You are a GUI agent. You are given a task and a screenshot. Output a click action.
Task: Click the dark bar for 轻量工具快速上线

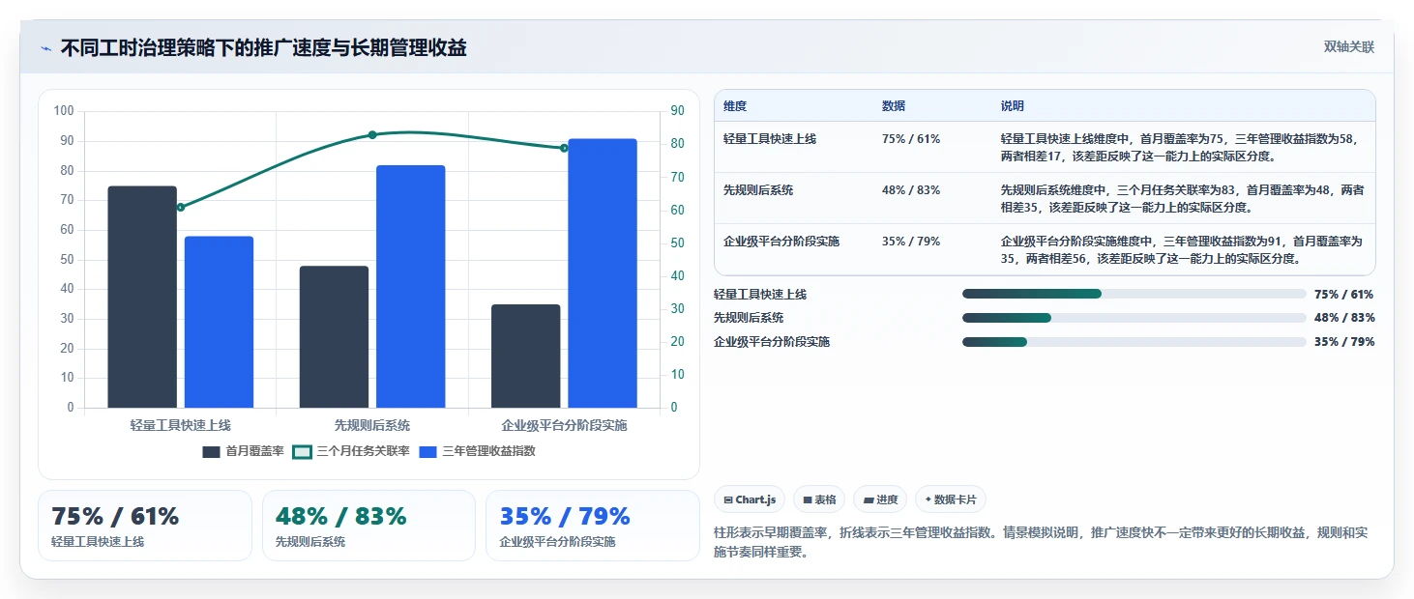click(142, 297)
